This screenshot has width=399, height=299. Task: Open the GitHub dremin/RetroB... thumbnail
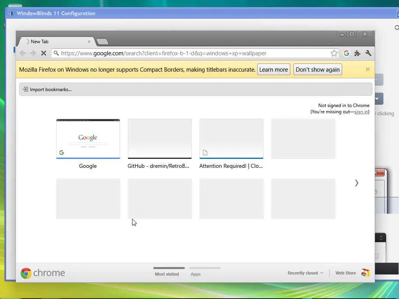coord(159,139)
